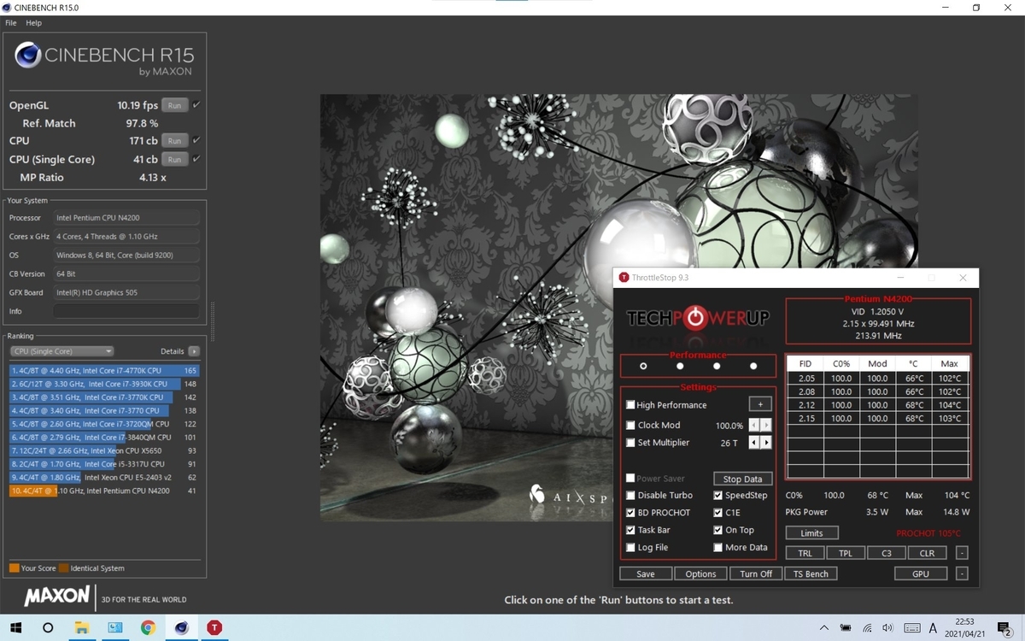1025x641 pixels.
Task: Enable the More Data checkbox
Action: 718,548
